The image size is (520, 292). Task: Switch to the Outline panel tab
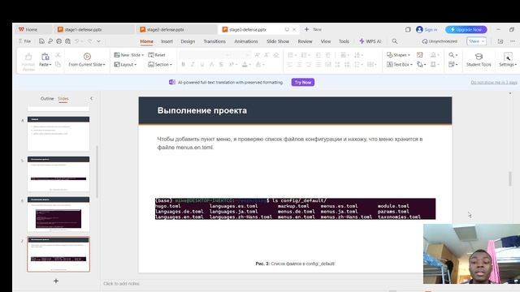pos(47,99)
